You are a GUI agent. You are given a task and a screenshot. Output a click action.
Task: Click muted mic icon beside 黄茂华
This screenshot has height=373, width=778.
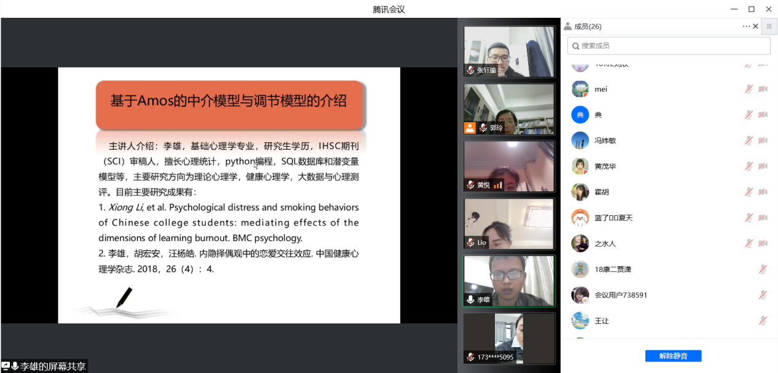tap(749, 166)
